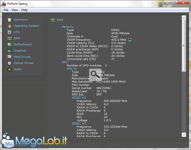
Task: Click the Audio speaker icon
Action: 9,69
